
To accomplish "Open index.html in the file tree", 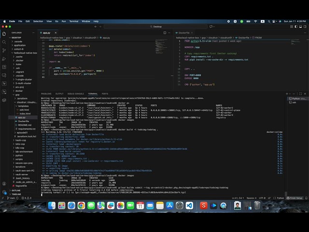I will (25, 114).
